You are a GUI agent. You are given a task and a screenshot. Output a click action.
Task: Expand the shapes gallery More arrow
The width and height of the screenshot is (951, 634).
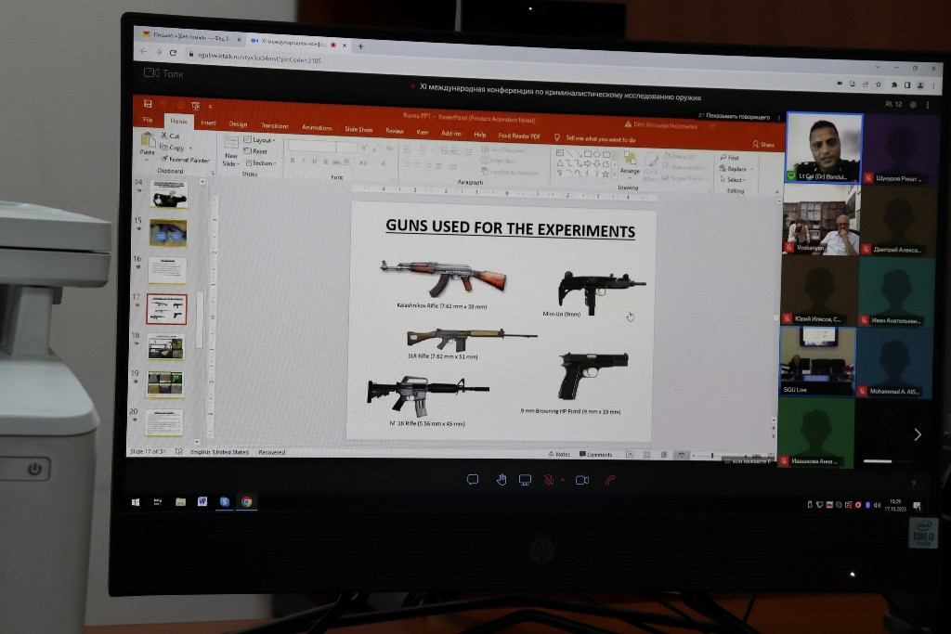pyautogui.click(x=615, y=175)
